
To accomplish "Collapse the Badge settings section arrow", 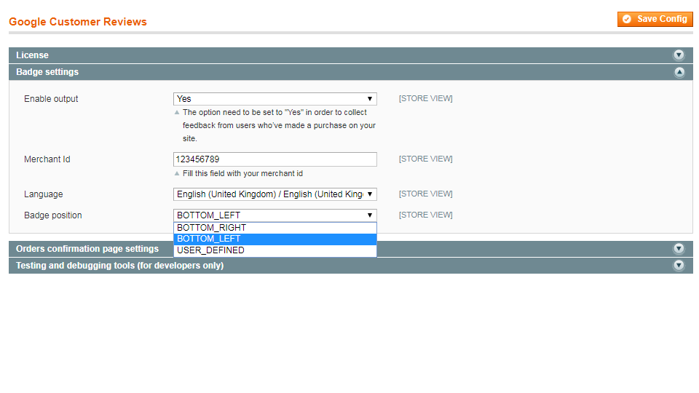I will pyautogui.click(x=679, y=72).
